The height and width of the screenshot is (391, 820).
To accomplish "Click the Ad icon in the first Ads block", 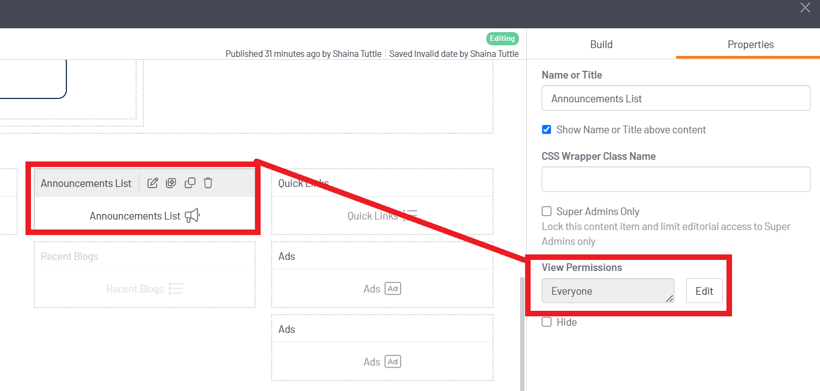I will 392,289.
